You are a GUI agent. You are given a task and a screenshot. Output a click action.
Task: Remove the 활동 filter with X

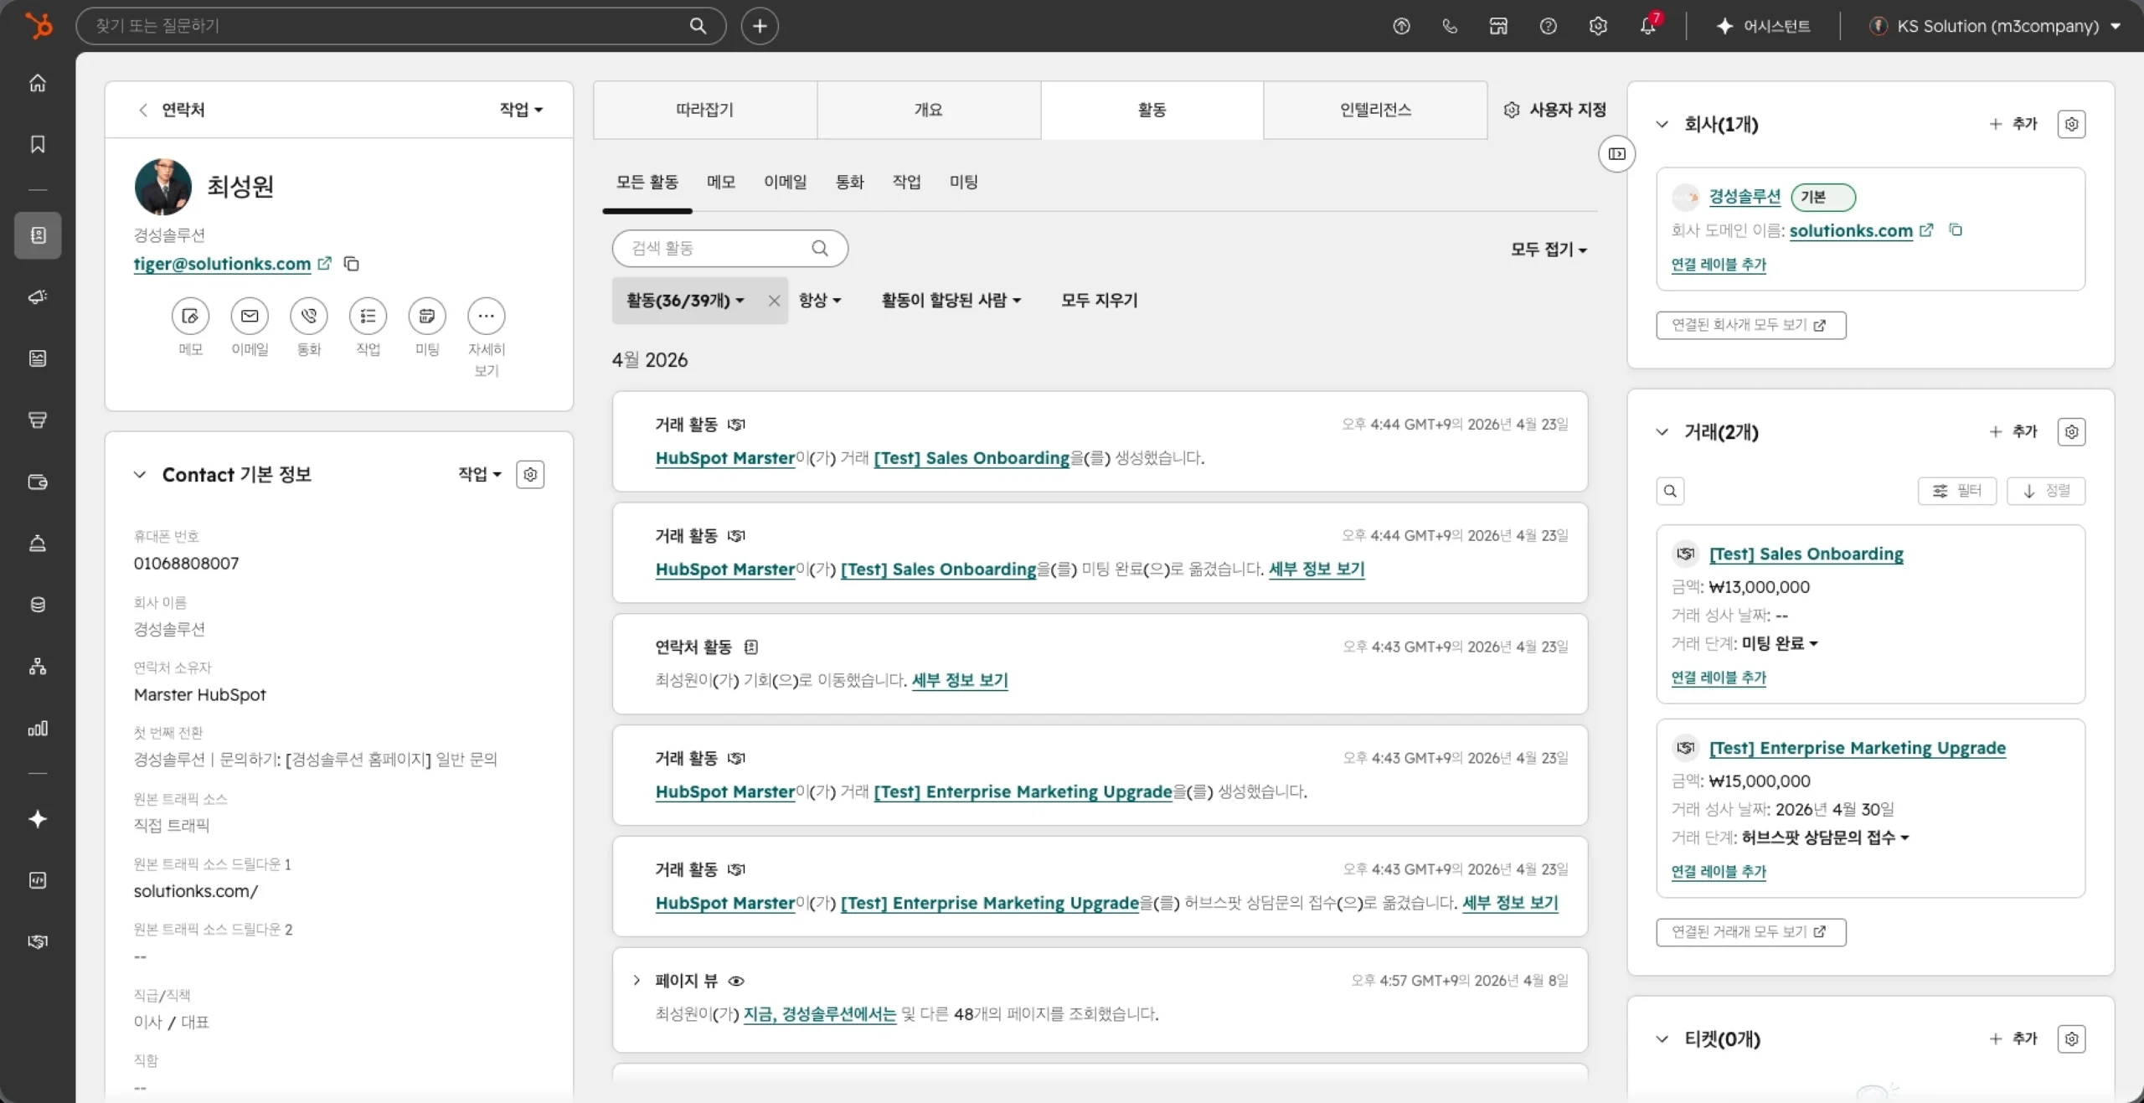point(774,301)
